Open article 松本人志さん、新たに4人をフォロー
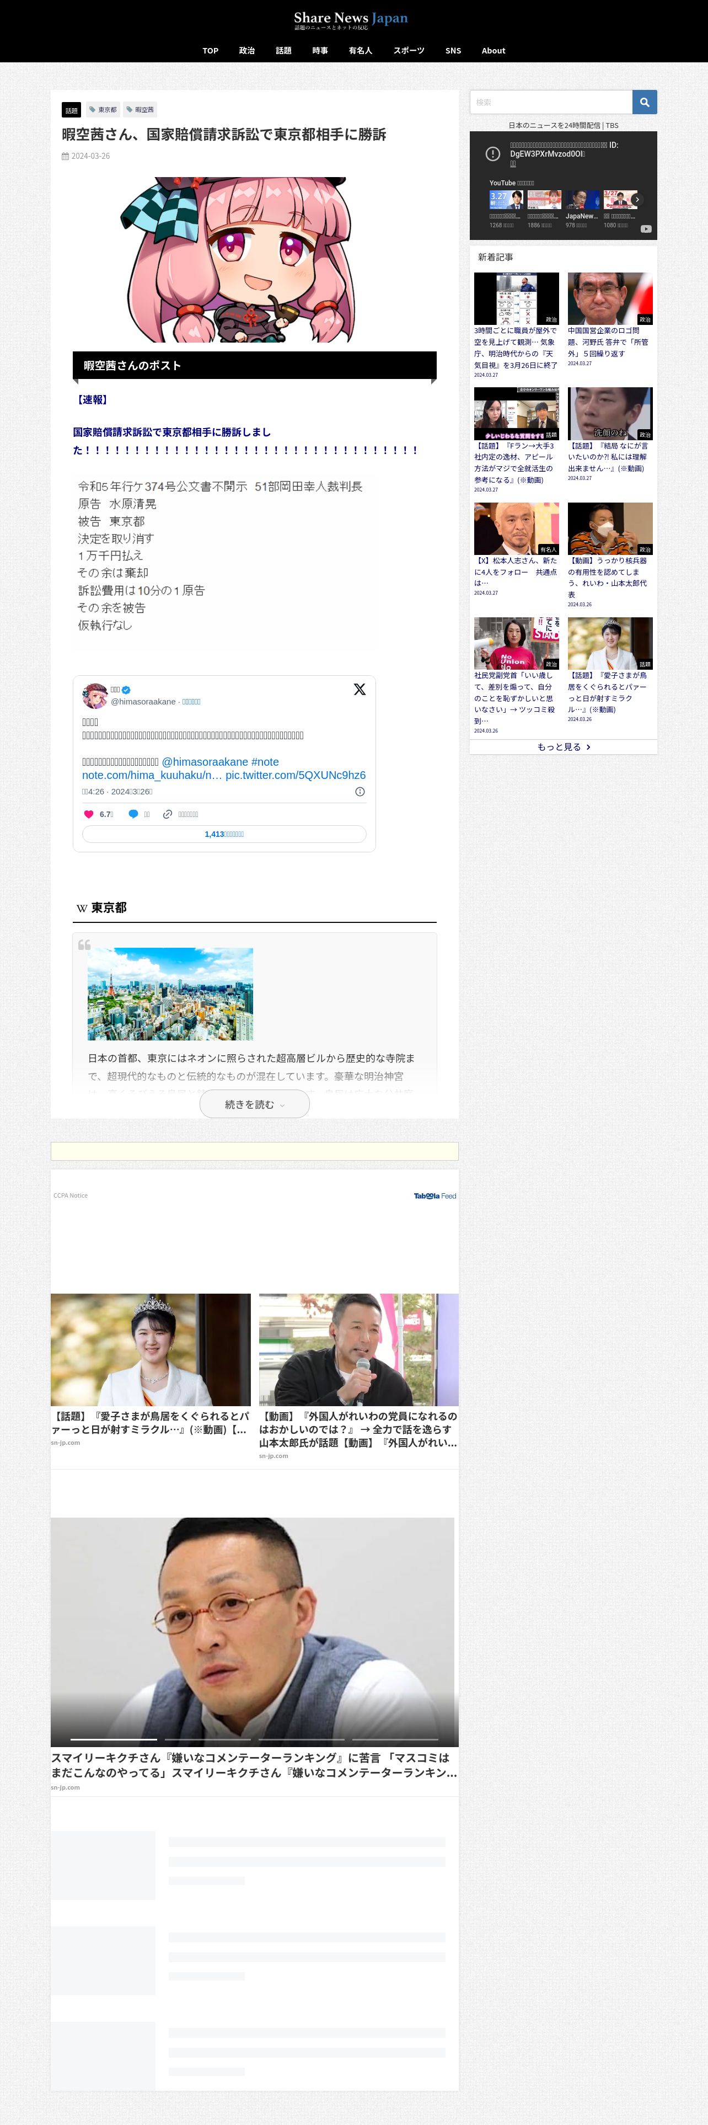The width and height of the screenshot is (708, 2125). 516,572
